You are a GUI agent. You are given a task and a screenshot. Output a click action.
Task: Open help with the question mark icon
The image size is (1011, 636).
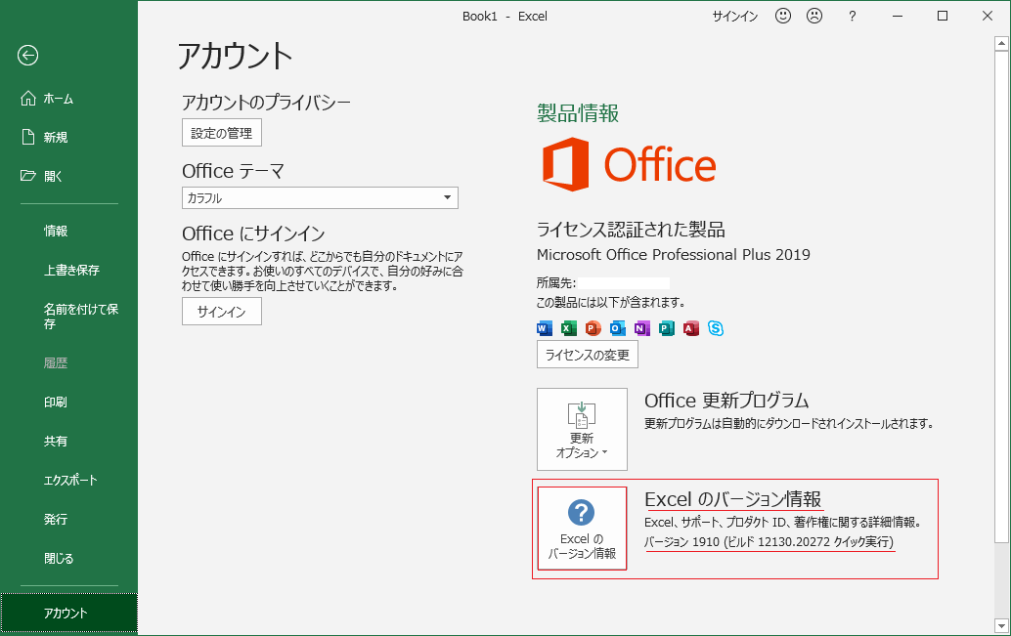pos(853,16)
